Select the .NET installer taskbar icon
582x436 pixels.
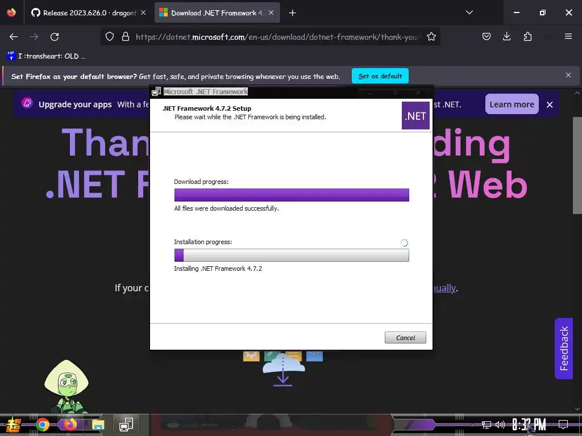pos(126,425)
